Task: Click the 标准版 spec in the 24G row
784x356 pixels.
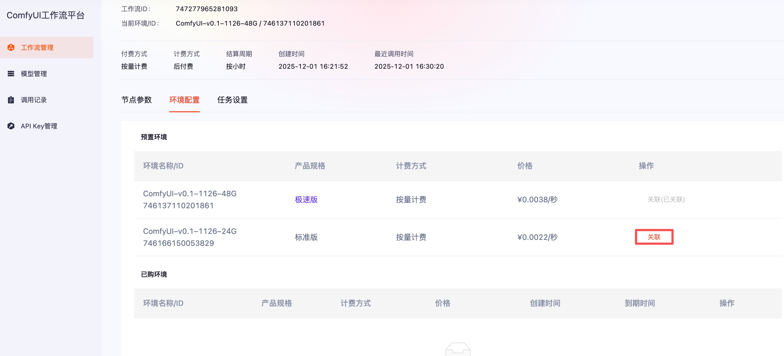Action: click(306, 237)
